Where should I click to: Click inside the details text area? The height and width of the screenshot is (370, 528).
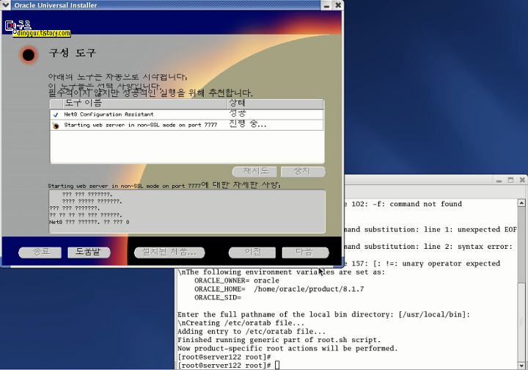click(x=187, y=211)
